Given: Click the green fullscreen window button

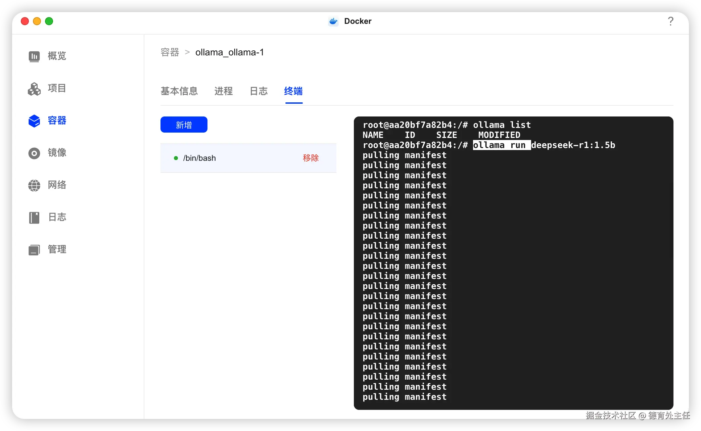Looking at the screenshot, I should coord(49,21).
